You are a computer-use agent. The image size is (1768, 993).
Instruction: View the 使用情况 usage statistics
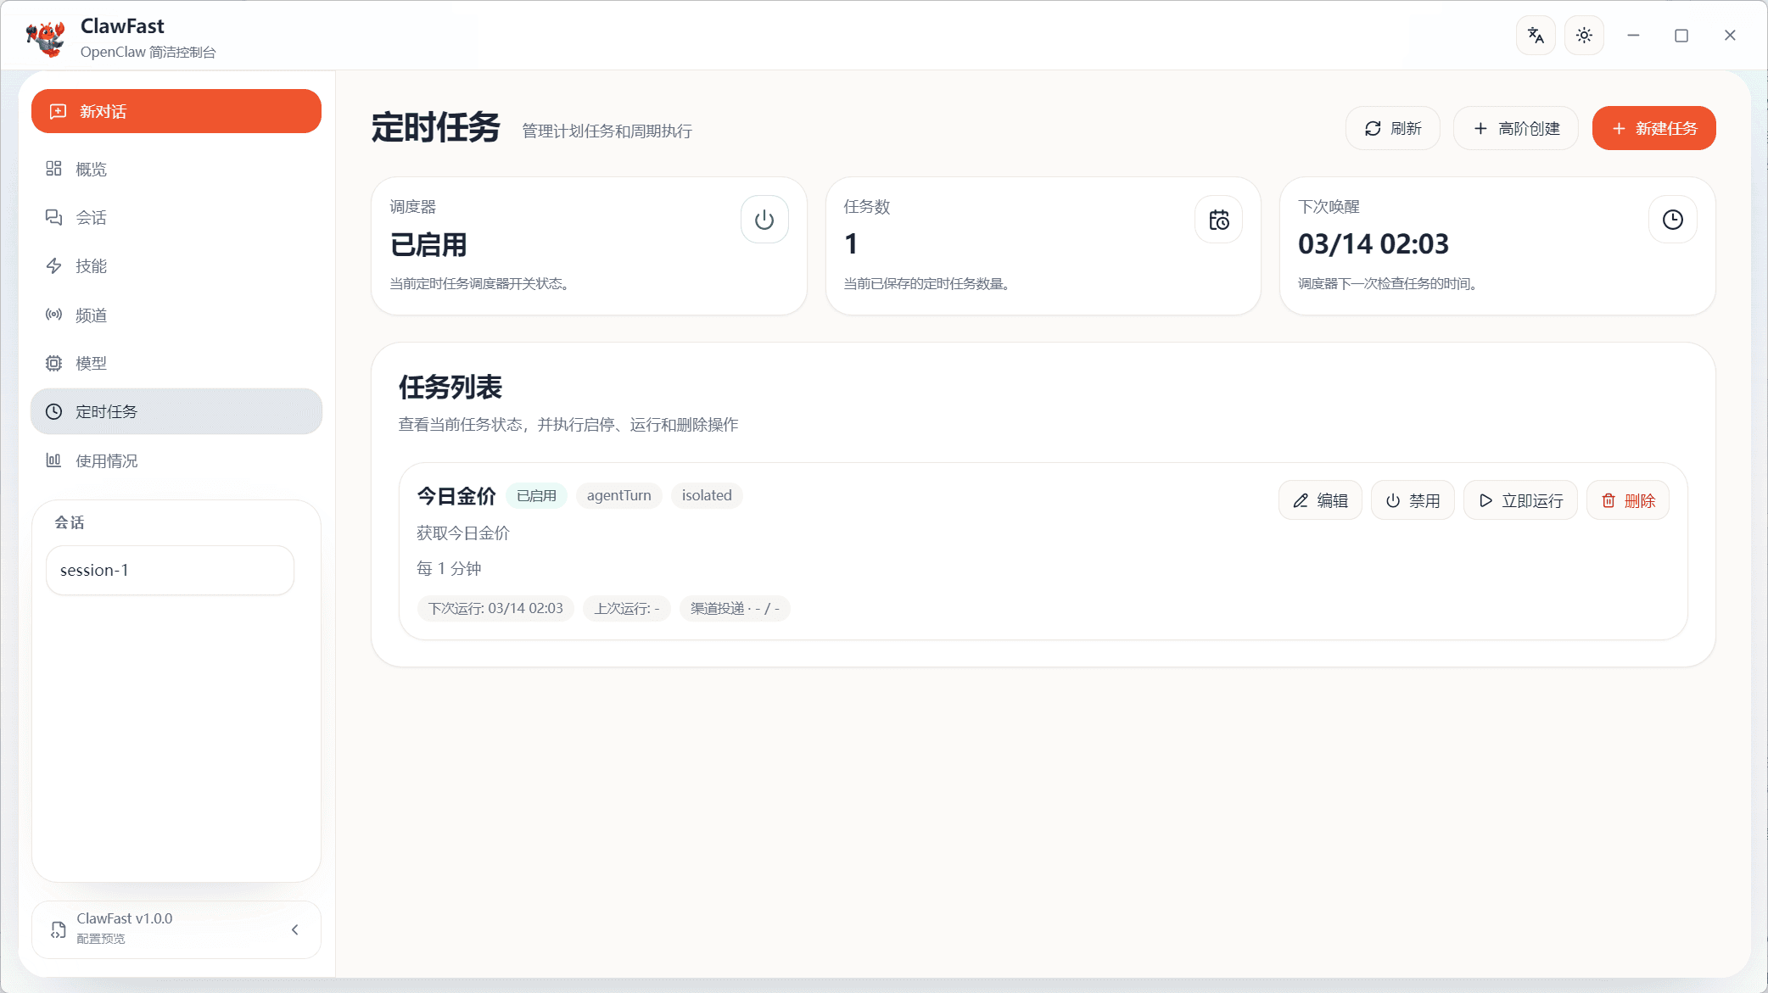104,460
